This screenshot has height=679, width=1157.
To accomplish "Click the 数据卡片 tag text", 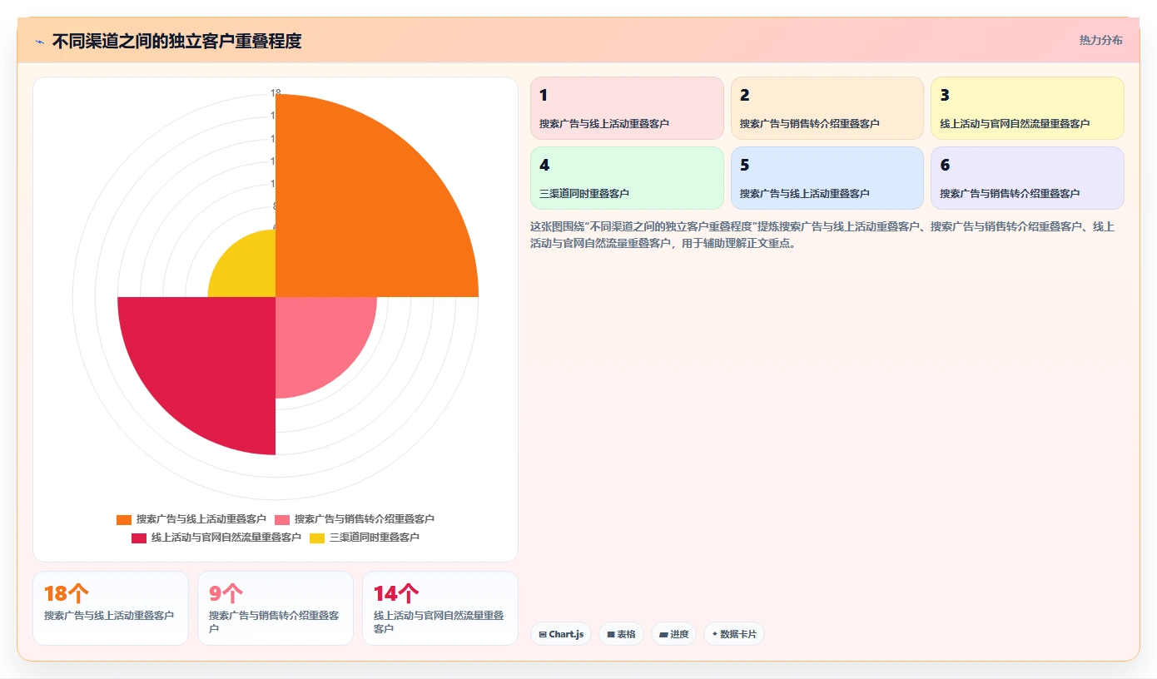I will click(738, 634).
